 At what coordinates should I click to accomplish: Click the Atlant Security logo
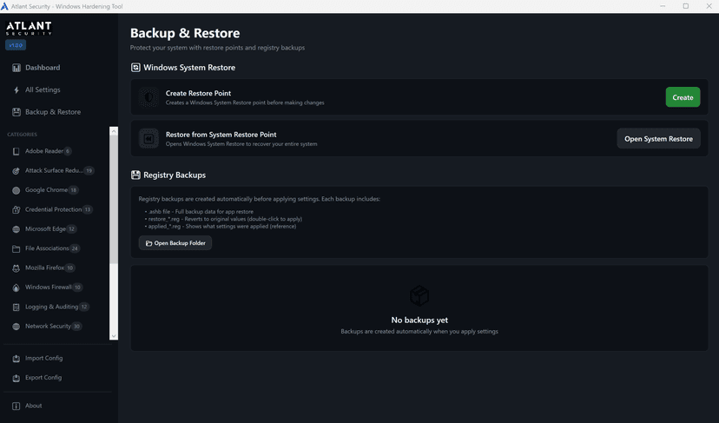29,29
